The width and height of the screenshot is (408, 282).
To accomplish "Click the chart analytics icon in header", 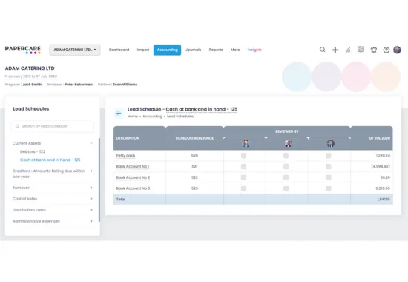I will click(348, 50).
